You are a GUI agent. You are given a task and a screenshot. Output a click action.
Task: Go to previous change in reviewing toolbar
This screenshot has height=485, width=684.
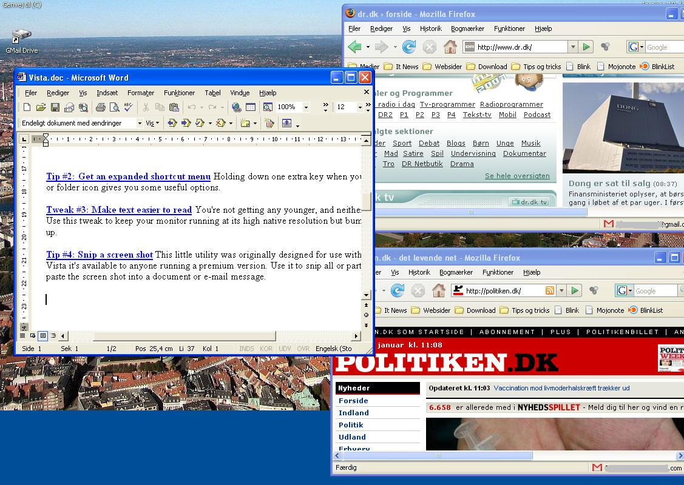click(172, 123)
